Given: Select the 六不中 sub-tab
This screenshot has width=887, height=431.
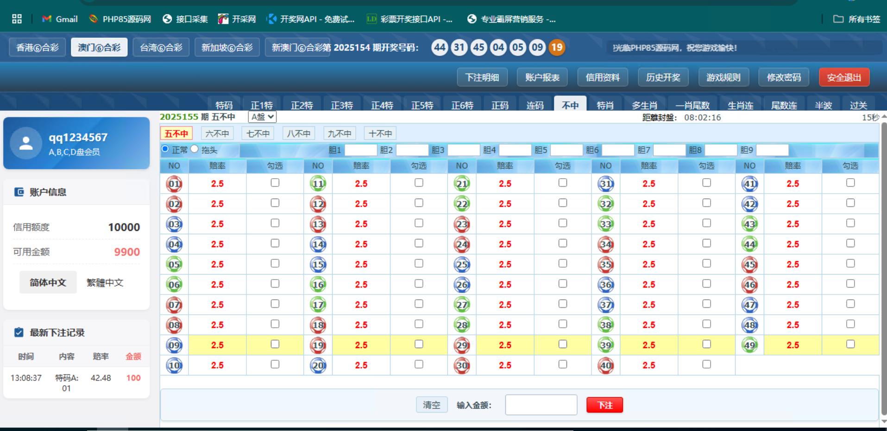Looking at the screenshot, I should pos(217,134).
